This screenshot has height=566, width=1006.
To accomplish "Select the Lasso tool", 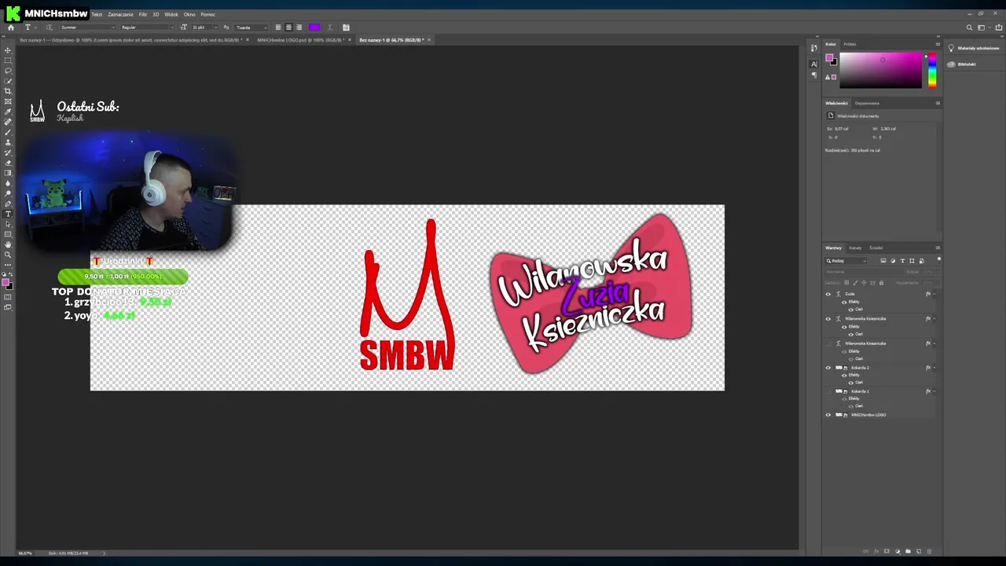I will pos(8,71).
